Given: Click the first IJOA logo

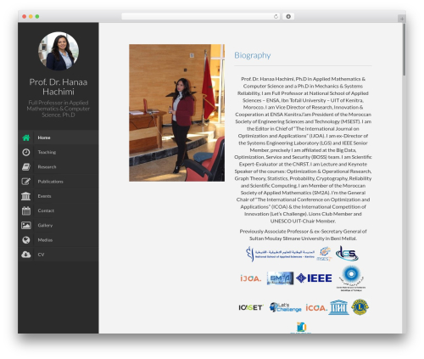Looking at the screenshot, I should [251, 278].
